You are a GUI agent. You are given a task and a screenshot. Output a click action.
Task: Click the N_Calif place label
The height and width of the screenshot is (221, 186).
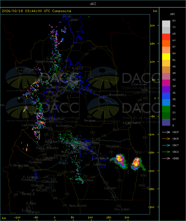click(x=78, y=68)
